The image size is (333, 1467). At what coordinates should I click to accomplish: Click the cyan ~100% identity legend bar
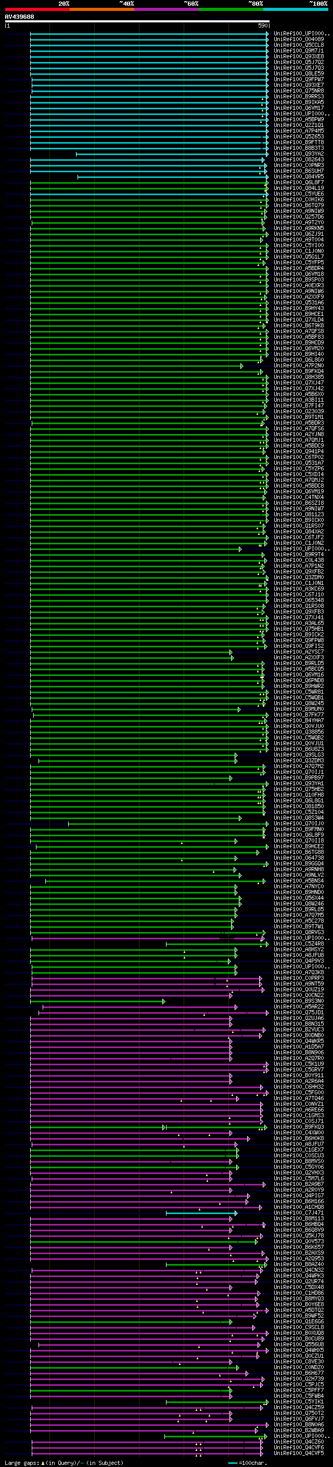[x=296, y=9]
